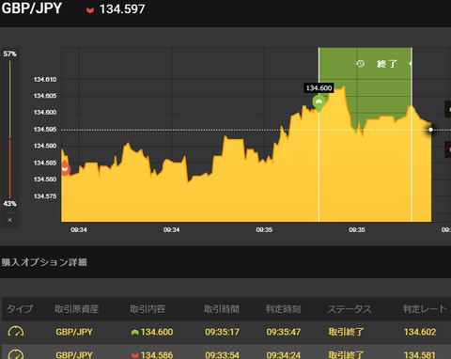Click GBP/JPY in the 09:33:54 row

[74, 355]
